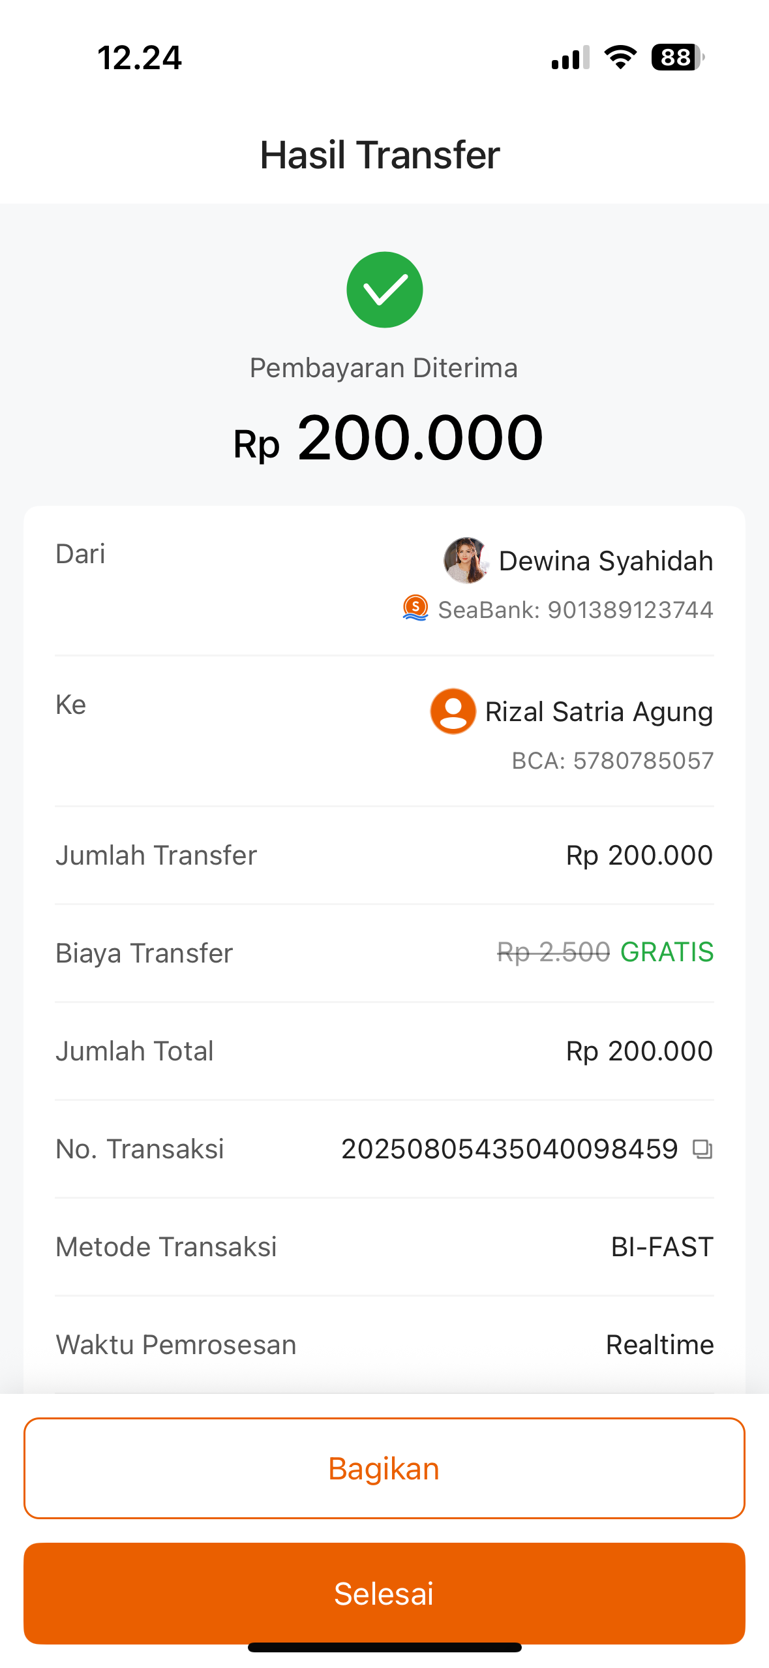Tap the Realtime processing time value

[659, 1345]
